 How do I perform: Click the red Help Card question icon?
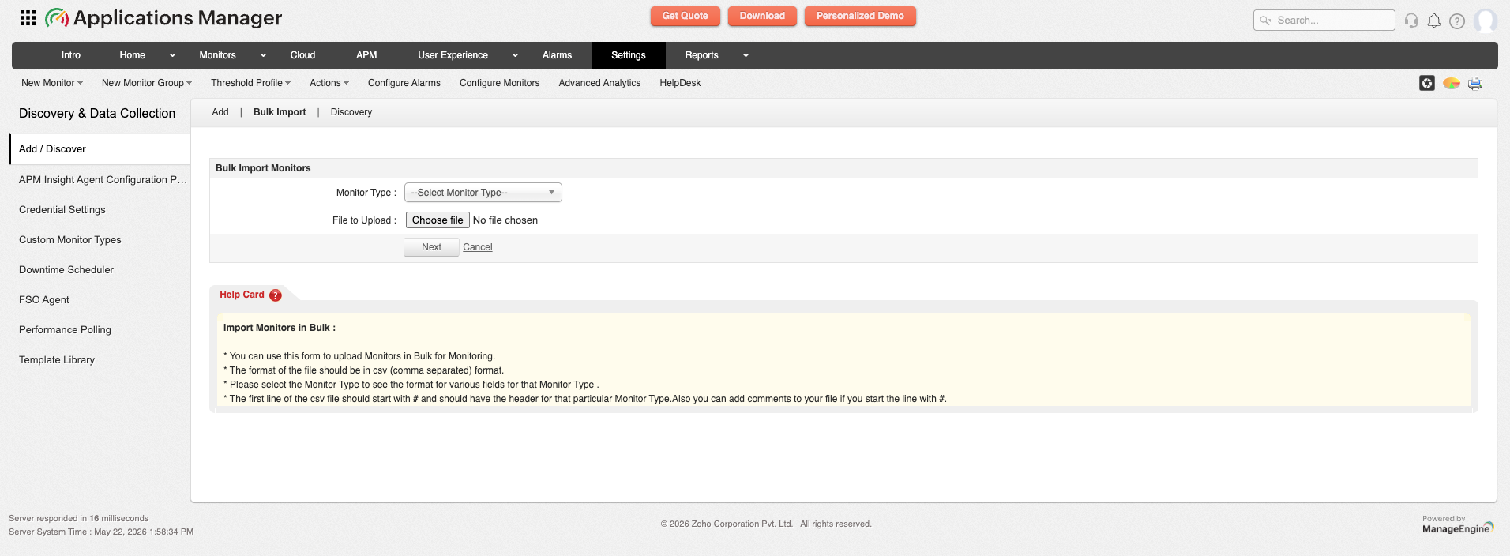[x=276, y=295]
